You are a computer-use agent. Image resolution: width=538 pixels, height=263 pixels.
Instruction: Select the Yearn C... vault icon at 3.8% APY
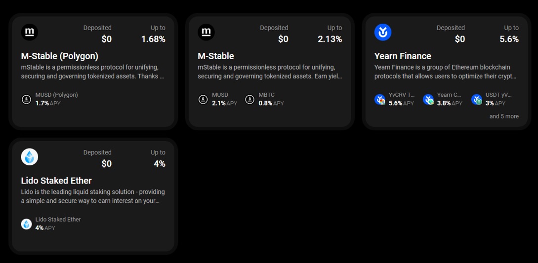point(428,100)
